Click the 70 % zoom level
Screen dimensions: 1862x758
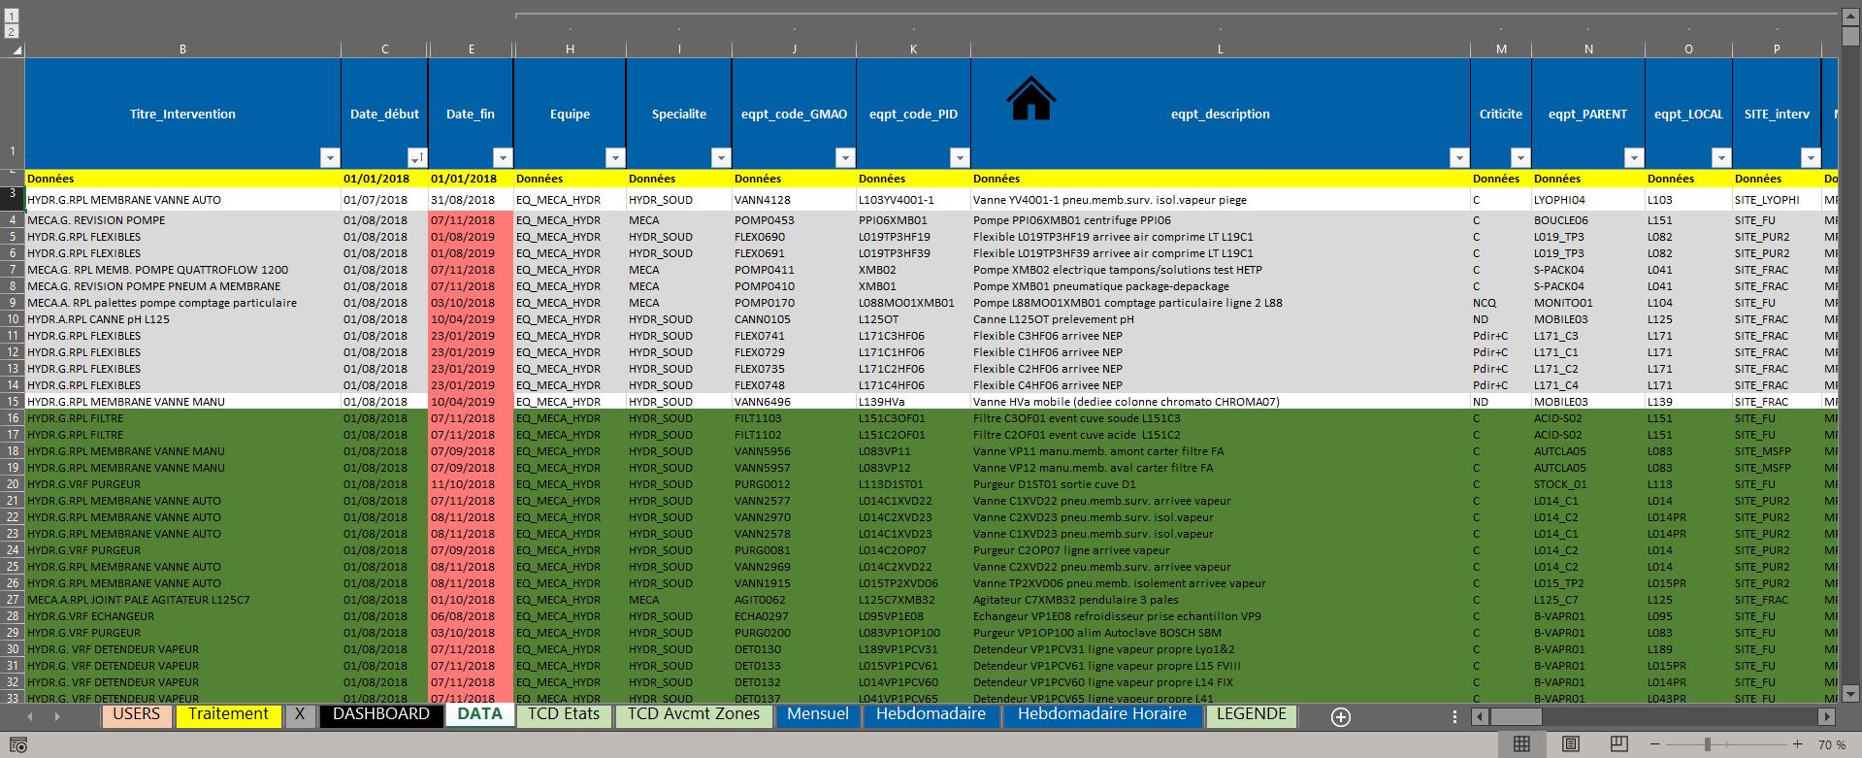tap(1832, 744)
